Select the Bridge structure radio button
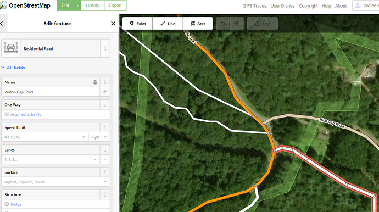379x212 pixels. (7, 204)
